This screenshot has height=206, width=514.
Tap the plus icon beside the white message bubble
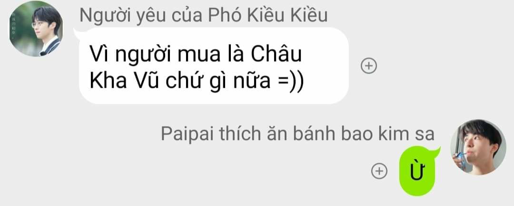(369, 66)
